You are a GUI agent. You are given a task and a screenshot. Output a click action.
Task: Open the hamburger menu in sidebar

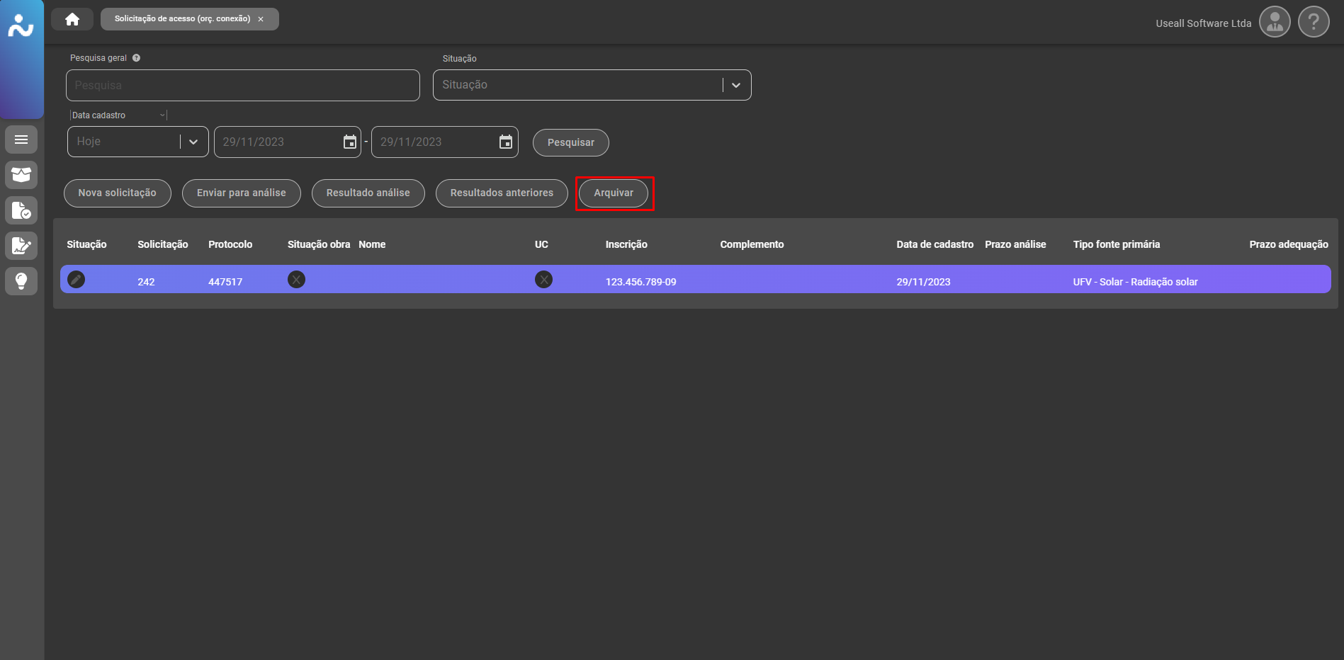pos(21,140)
